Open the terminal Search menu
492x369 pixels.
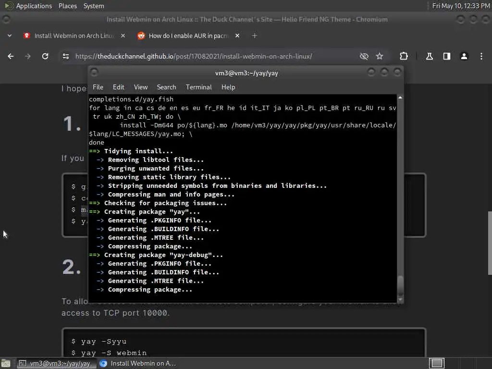coord(166,87)
